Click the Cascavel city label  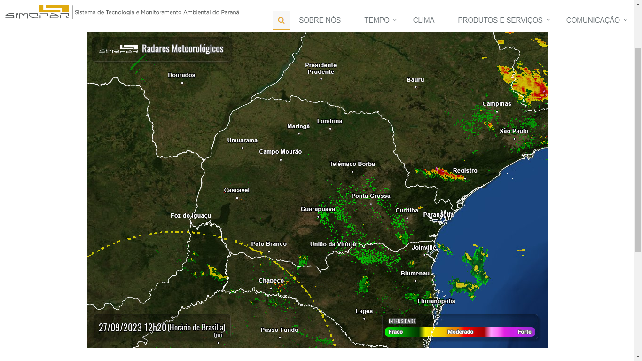[237, 190]
